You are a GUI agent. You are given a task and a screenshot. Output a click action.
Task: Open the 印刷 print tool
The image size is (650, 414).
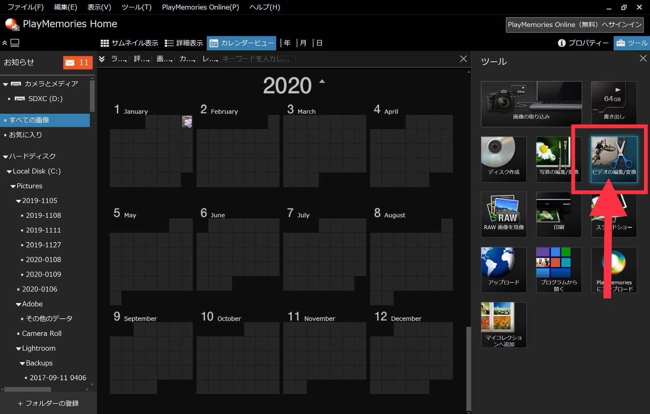point(559,214)
